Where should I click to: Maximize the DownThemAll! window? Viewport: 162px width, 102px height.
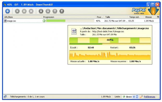click(x=153, y=4)
